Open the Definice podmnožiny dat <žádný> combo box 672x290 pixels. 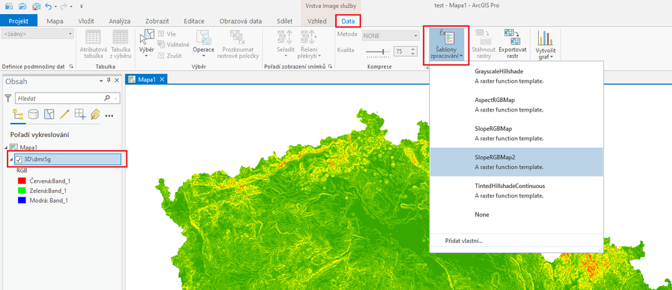coord(38,34)
